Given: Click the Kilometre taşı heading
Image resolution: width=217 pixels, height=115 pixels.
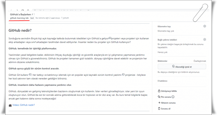Looking at the screenshot, I should coord(164,26).
